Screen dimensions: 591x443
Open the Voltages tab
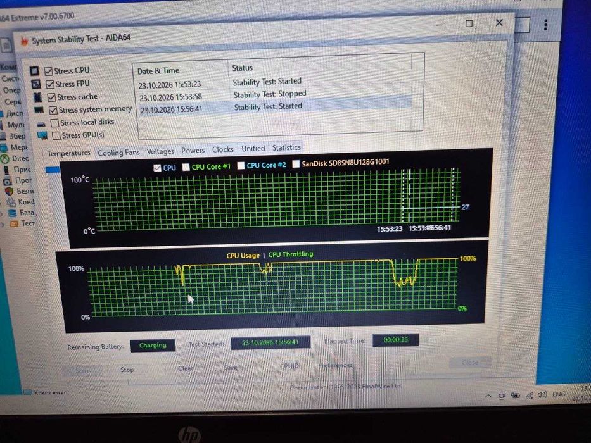[x=160, y=151]
